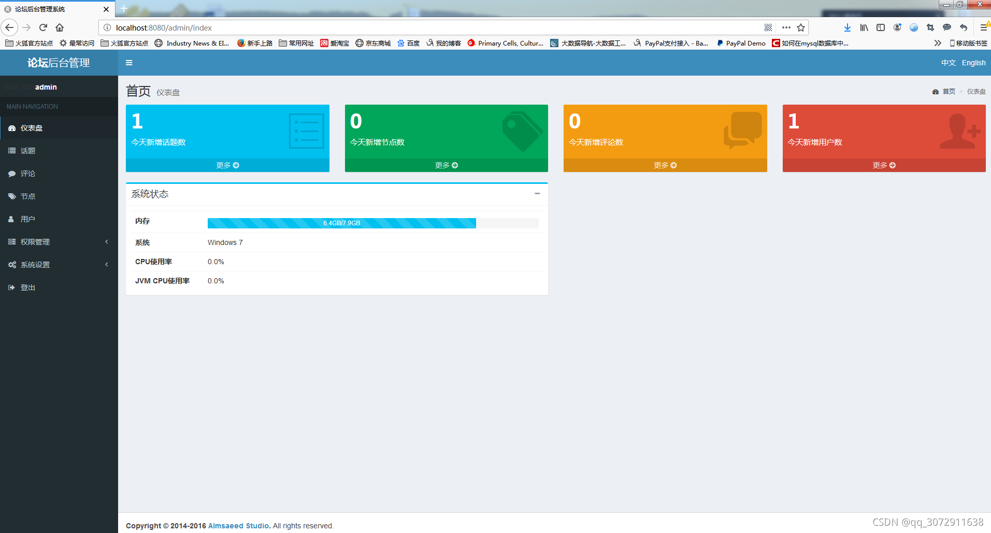The height and width of the screenshot is (533, 991).
Task: Click the list icon on topics card
Action: coord(306,131)
